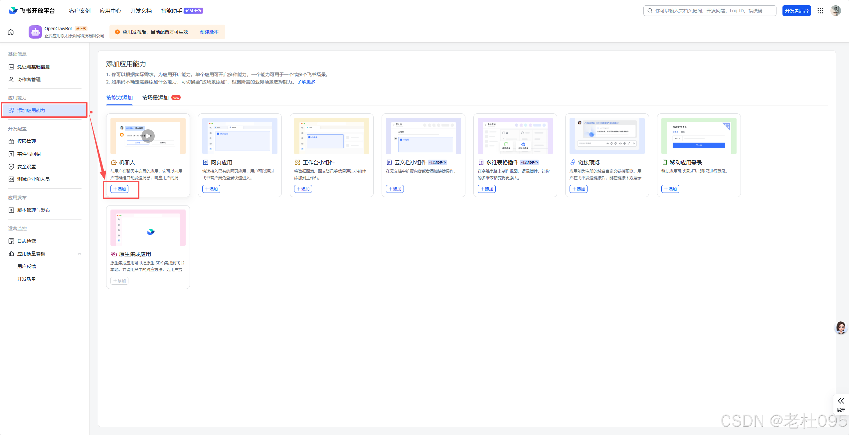Open the 了解更多 link
This screenshot has width=849, height=435.
tap(306, 82)
